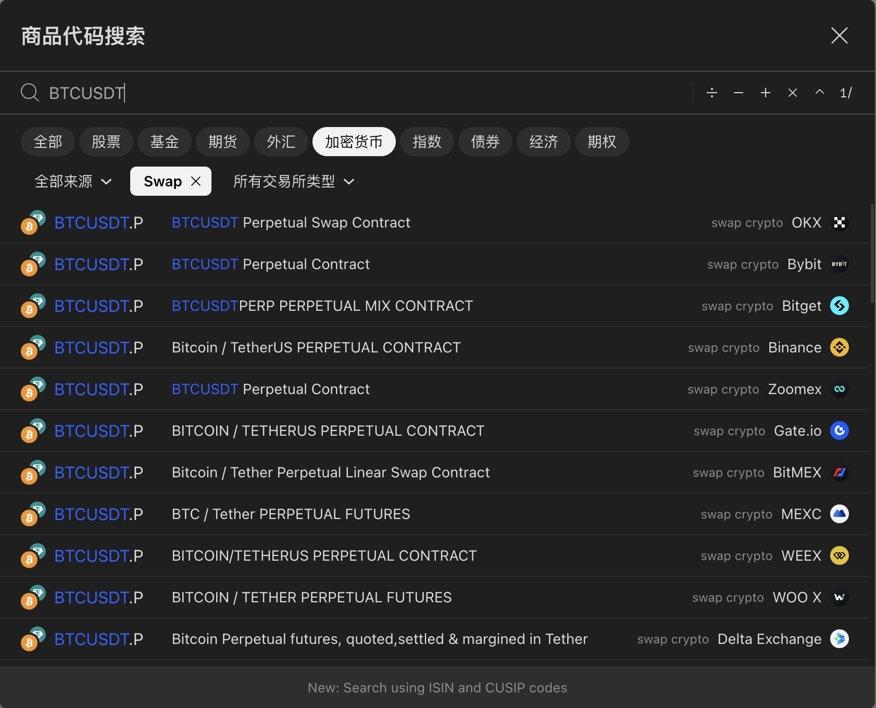Screen dimensions: 876x708
Task: Enable the 债券 category filter
Action: coord(485,142)
